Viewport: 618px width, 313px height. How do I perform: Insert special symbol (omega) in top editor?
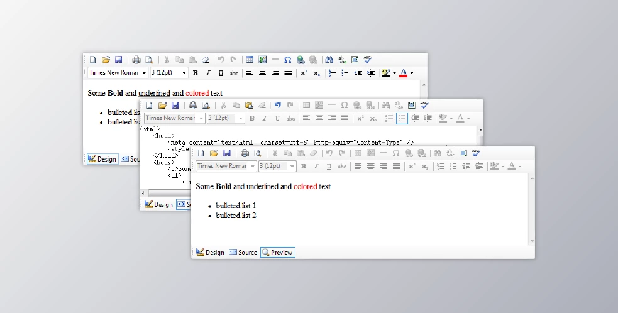click(x=287, y=60)
